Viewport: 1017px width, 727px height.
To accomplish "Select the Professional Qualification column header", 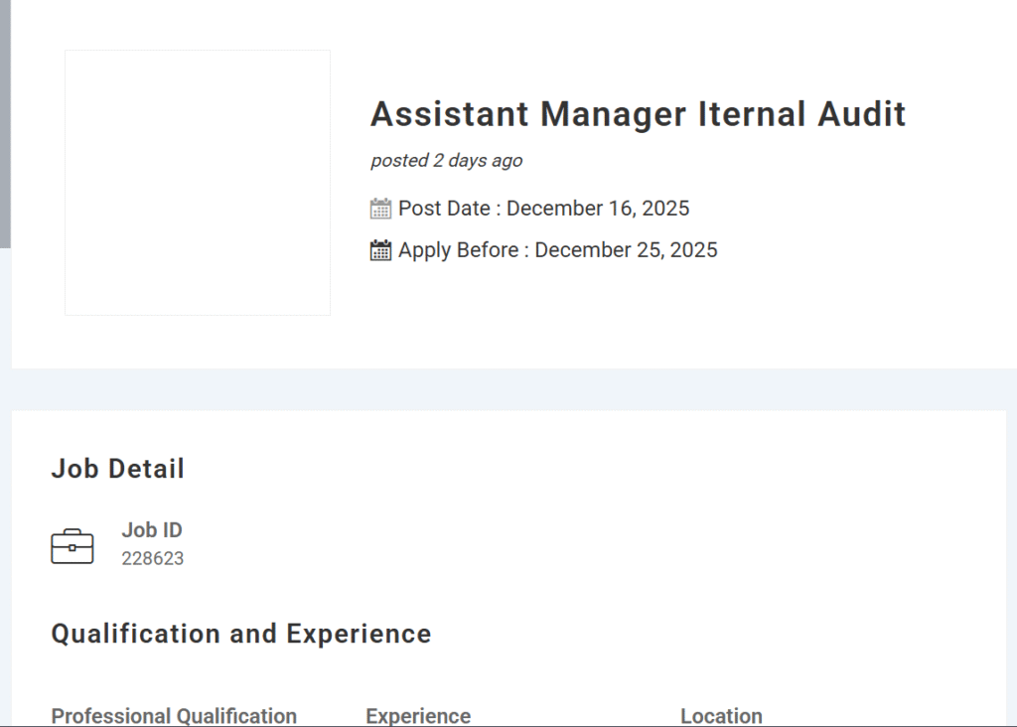I will 175,715.
